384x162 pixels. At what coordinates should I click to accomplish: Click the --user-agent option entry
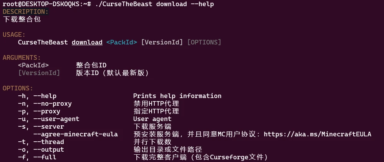[48, 119]
